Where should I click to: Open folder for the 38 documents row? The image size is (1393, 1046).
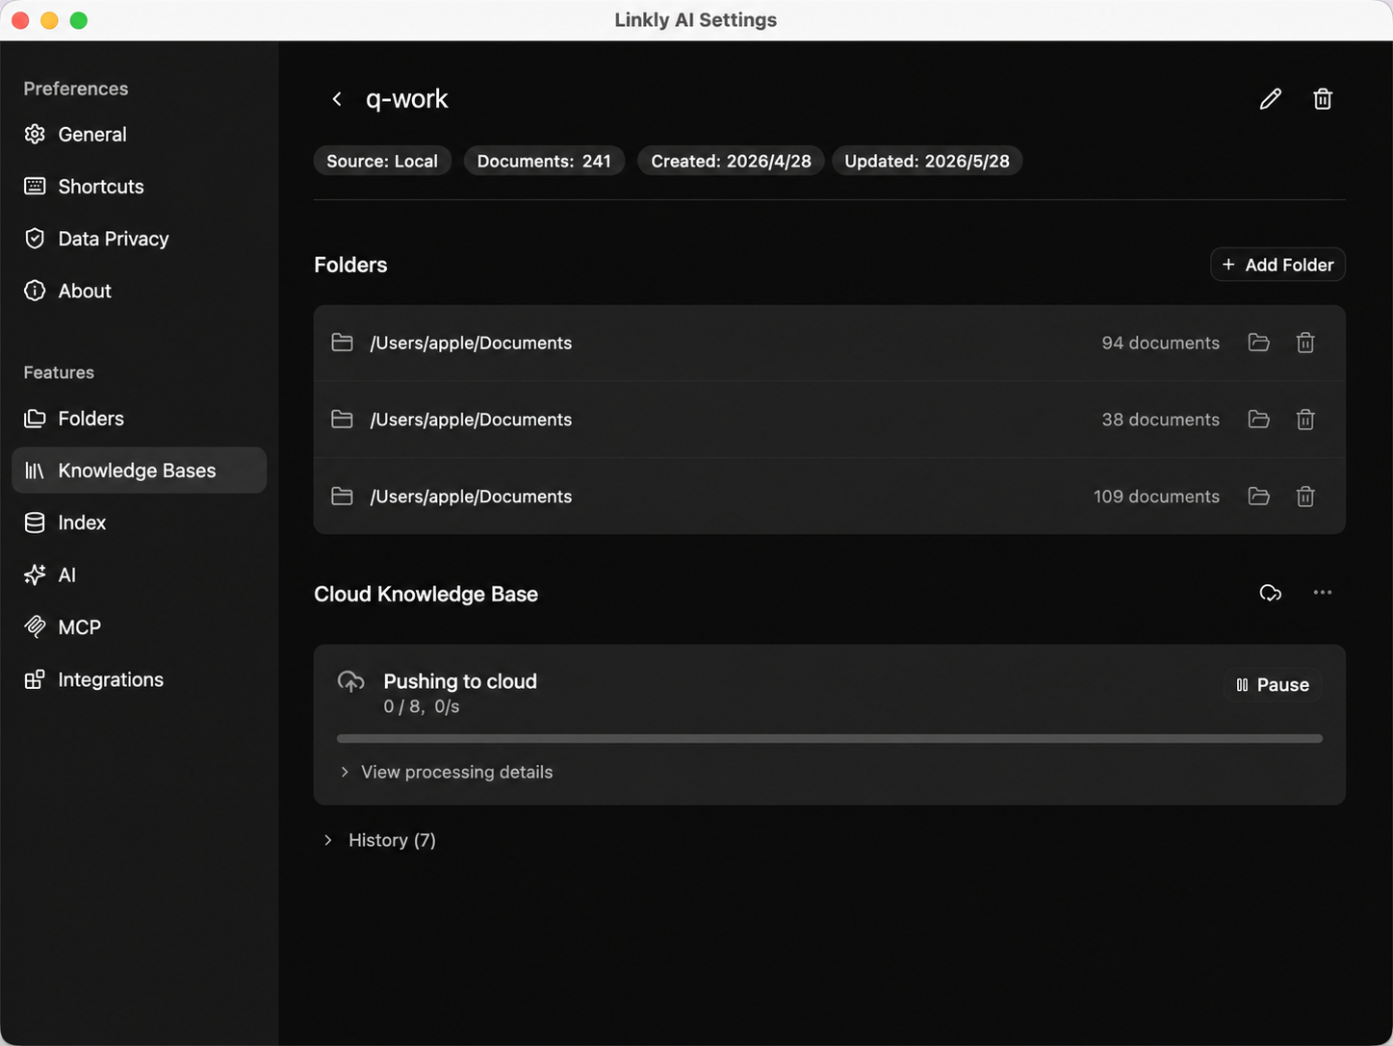click(x=1258, y=420)
